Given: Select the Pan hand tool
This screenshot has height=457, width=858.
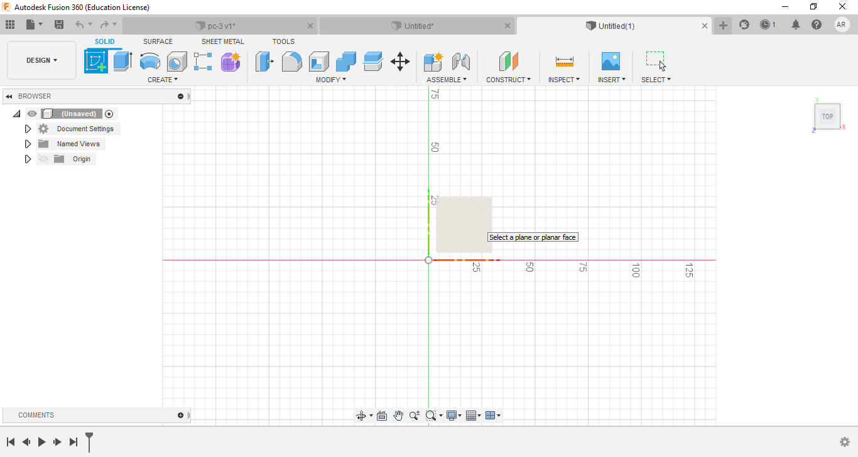Looking at the screenshot, I should [x=398, y=416].
